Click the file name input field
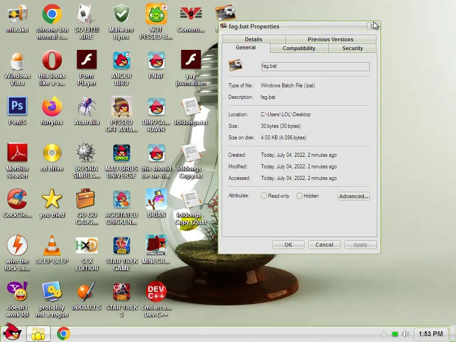Screen dimensions: 456x342 tap(316, 66)
